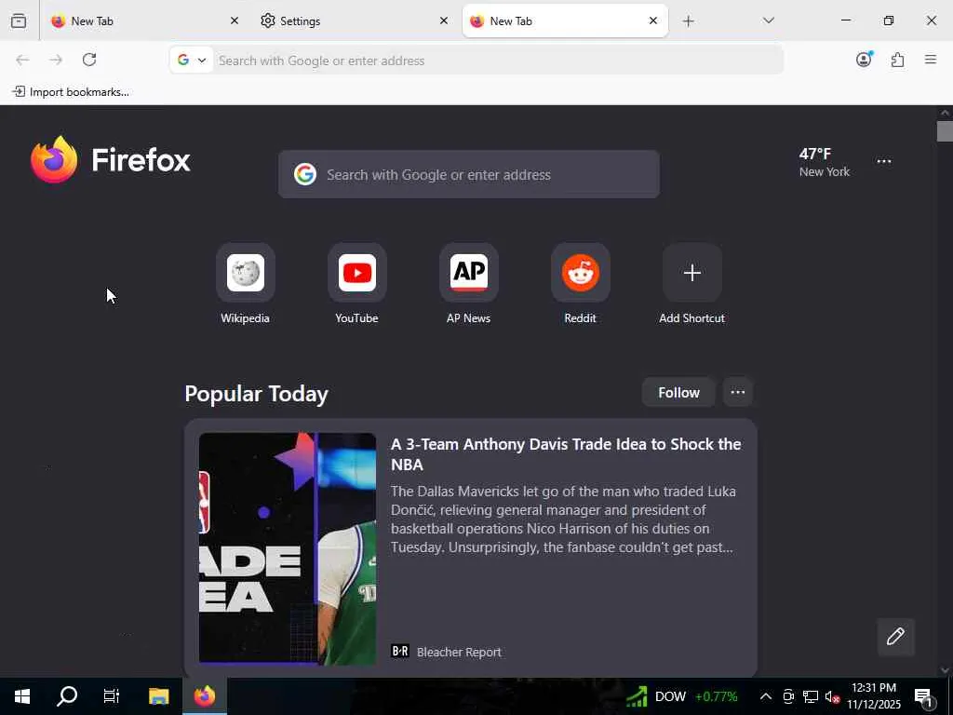Screen dimensions: 953x715
Task: Click the page vertical scrollbar thumb
Action: [945, 131]
